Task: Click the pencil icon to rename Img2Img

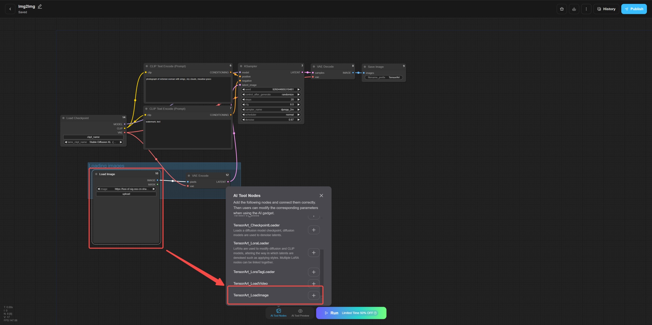Action: tap(40, 6)
